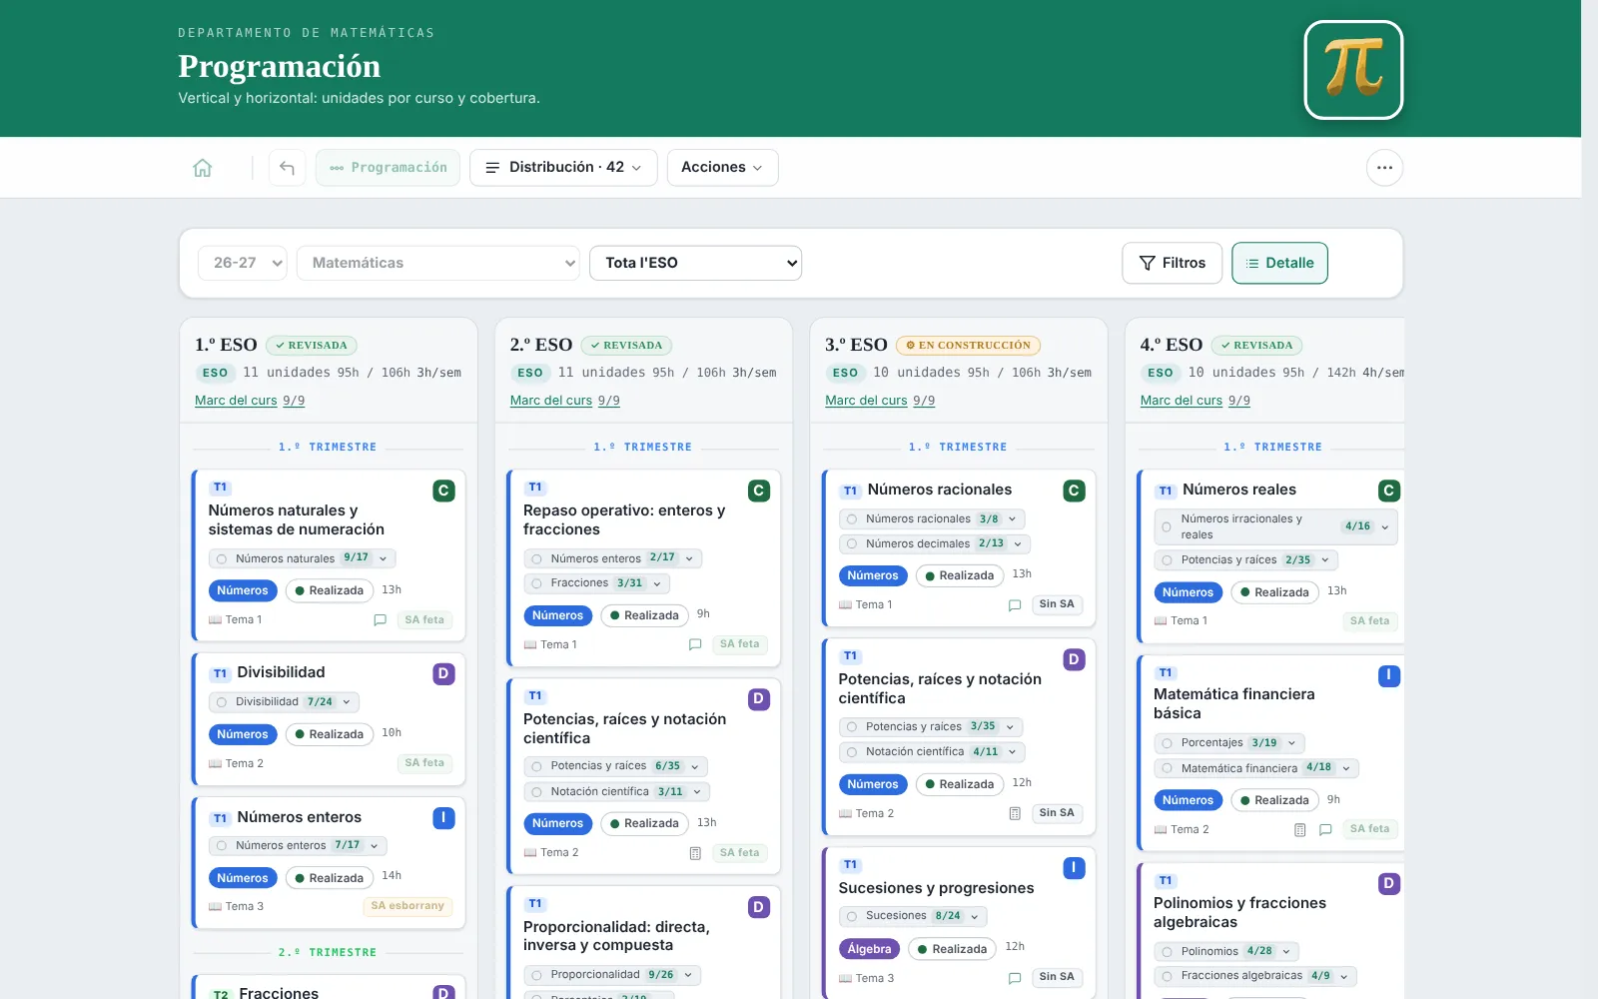The width and height of the screenshot is (1598, 999).
Task: Open the three-dot more options menu
Action: 1384,168
